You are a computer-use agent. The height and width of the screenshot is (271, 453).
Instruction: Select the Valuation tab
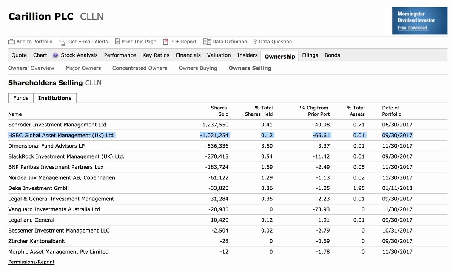pos(219,55)
